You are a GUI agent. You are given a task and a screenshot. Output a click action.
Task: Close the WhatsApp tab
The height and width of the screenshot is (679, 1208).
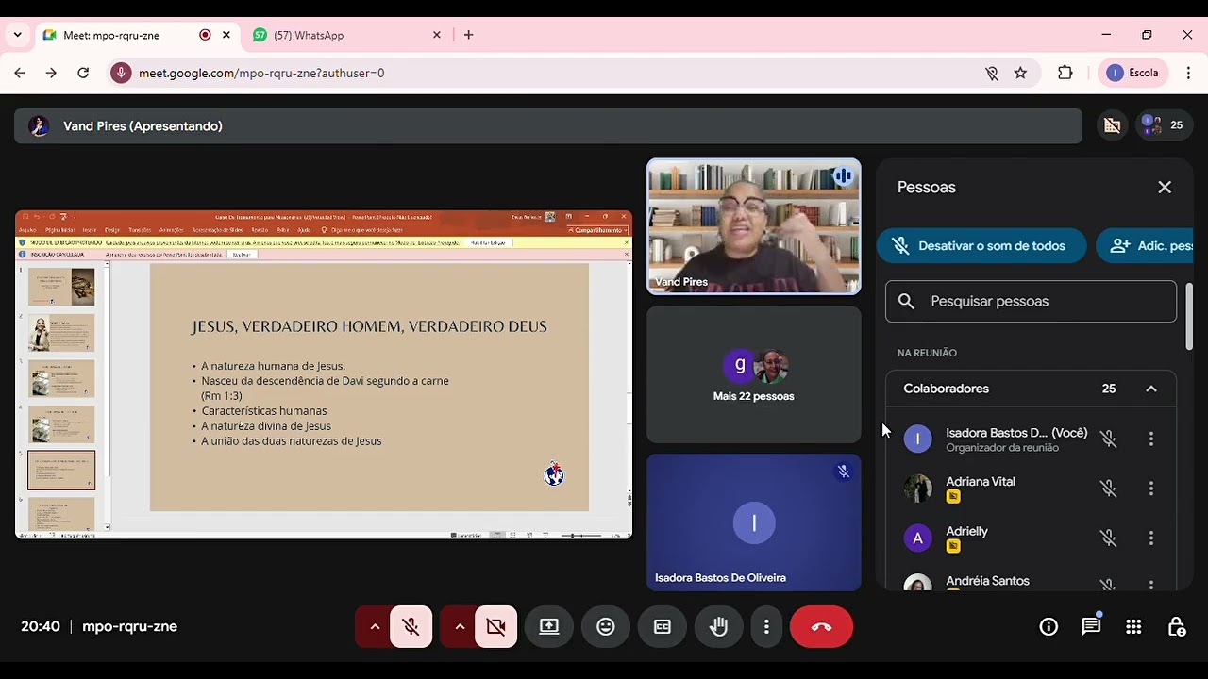click(436, 35)
